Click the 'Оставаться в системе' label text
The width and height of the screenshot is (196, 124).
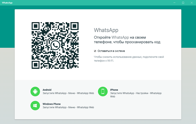click(111, 51)
